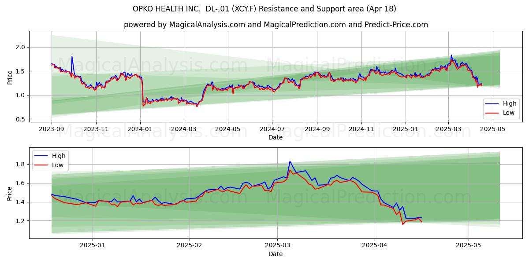529x264 pixels.
Task: Select the '2025-05' label on top chart
Action: 492,129
